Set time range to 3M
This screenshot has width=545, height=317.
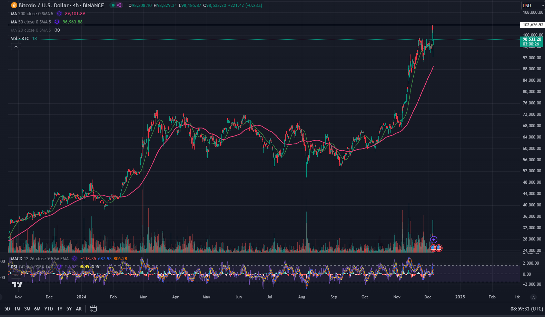tap(27, 309)
